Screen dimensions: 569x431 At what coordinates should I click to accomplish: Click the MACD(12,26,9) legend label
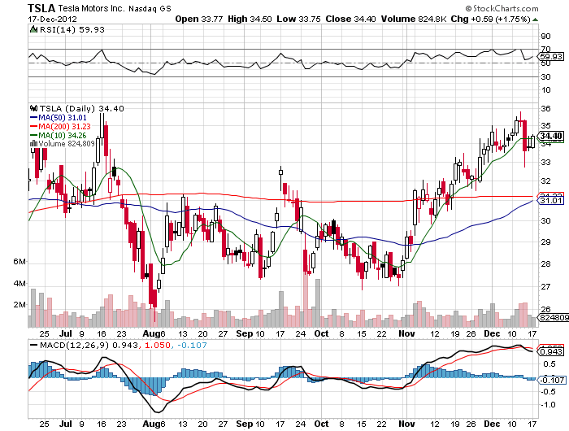[x=75, y=345]
